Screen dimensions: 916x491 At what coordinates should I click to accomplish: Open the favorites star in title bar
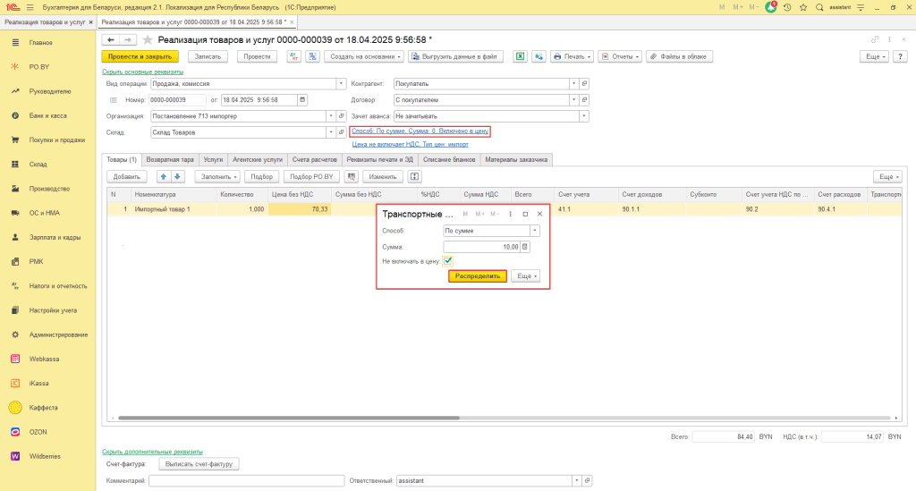[x=803, y=7]
